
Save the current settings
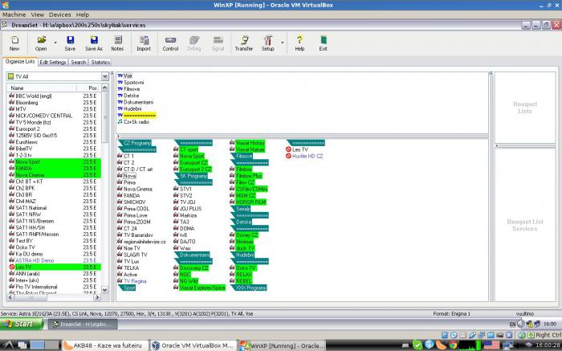coord(70,43)
